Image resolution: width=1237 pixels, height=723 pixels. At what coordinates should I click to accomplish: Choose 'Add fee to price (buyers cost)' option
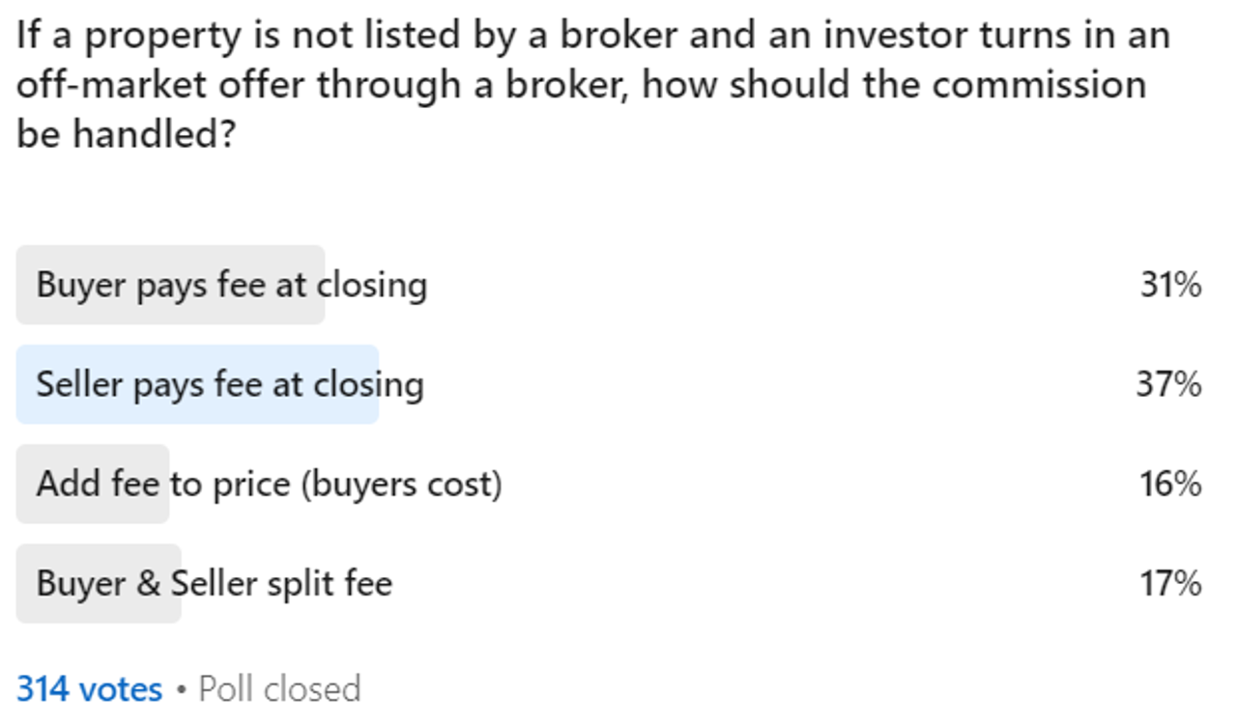(x=269, y=484)
